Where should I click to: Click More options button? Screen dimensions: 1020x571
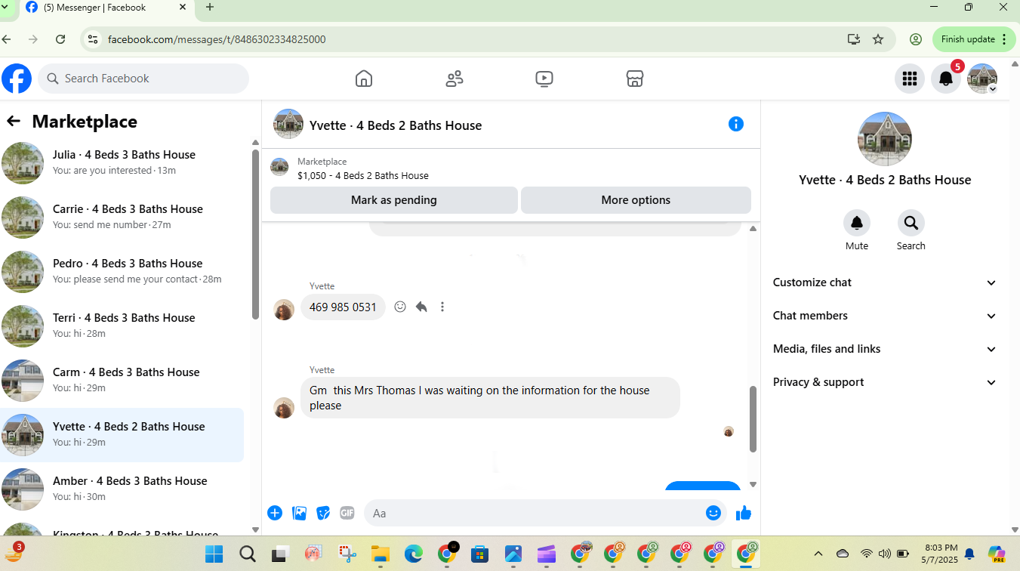tap(636, 200)
